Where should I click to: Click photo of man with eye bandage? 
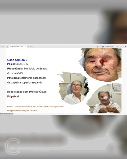pyautogui.click(x=104, y=98)
